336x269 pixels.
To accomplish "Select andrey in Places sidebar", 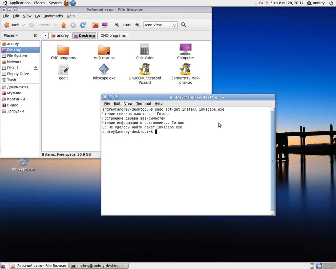I will click(20, 44).
